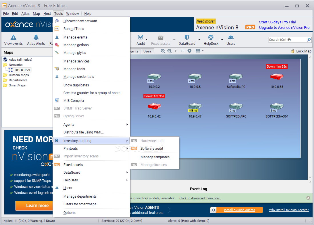Open the Inventory auditing submenu
The width and height of the screenshot is (314, 225).
tap(91, 141)
